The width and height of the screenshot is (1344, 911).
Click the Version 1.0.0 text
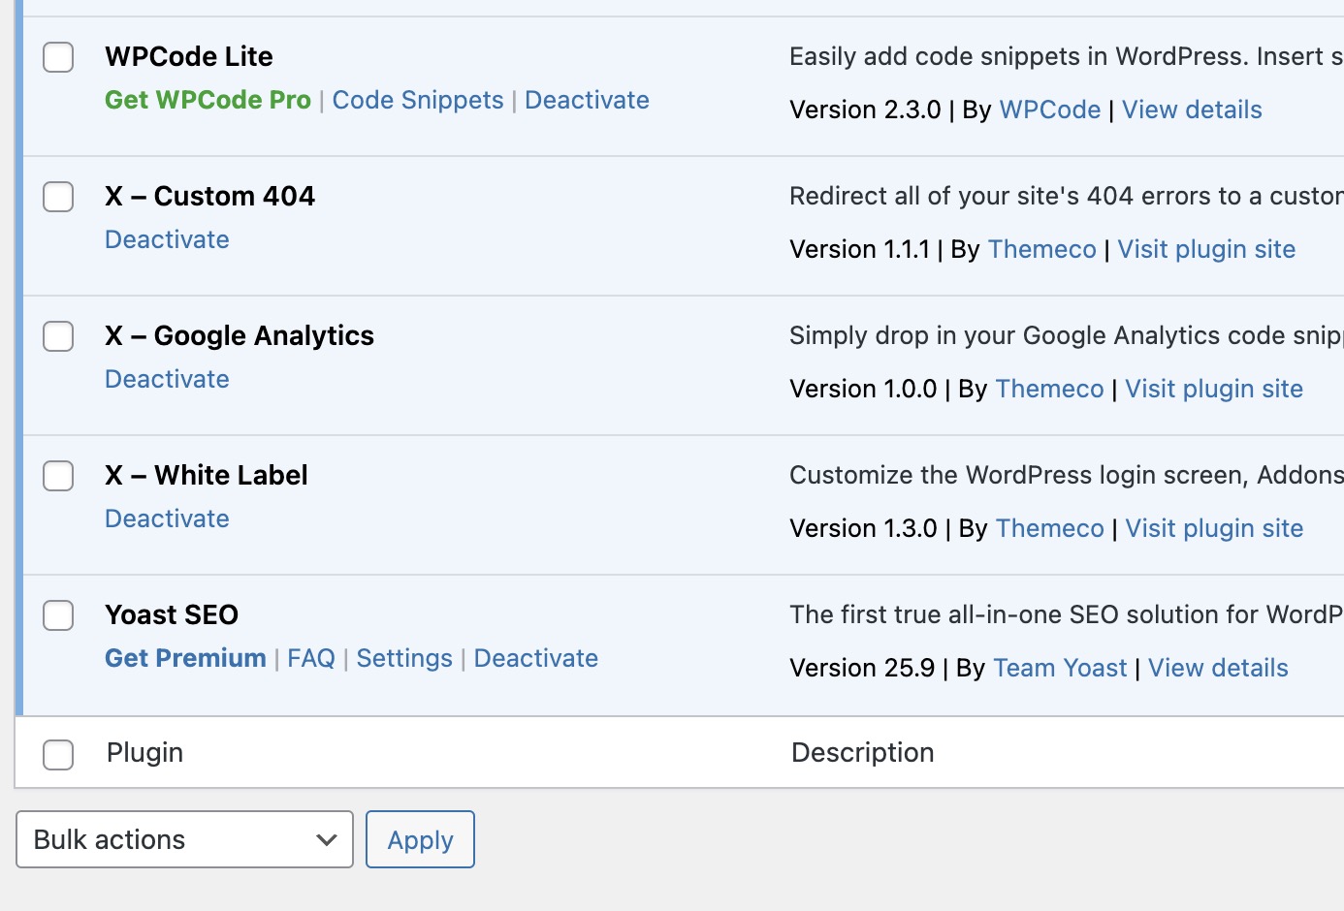click(x=863, y=389)
